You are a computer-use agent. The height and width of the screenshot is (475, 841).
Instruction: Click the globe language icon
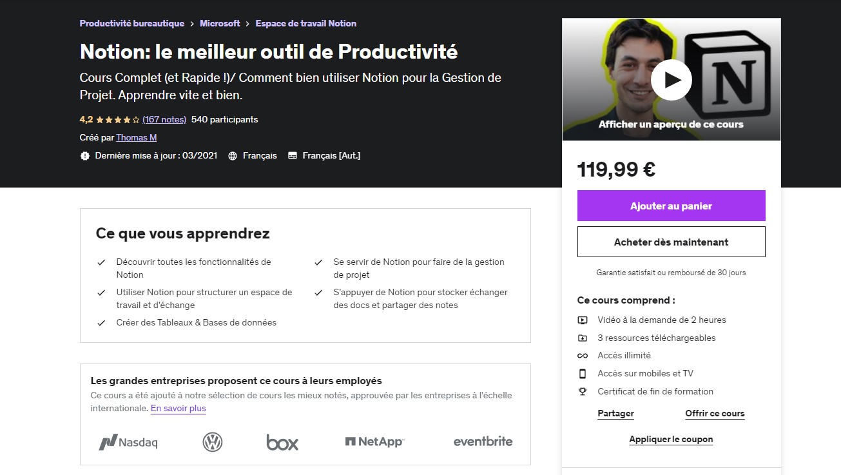pos(233,156)
